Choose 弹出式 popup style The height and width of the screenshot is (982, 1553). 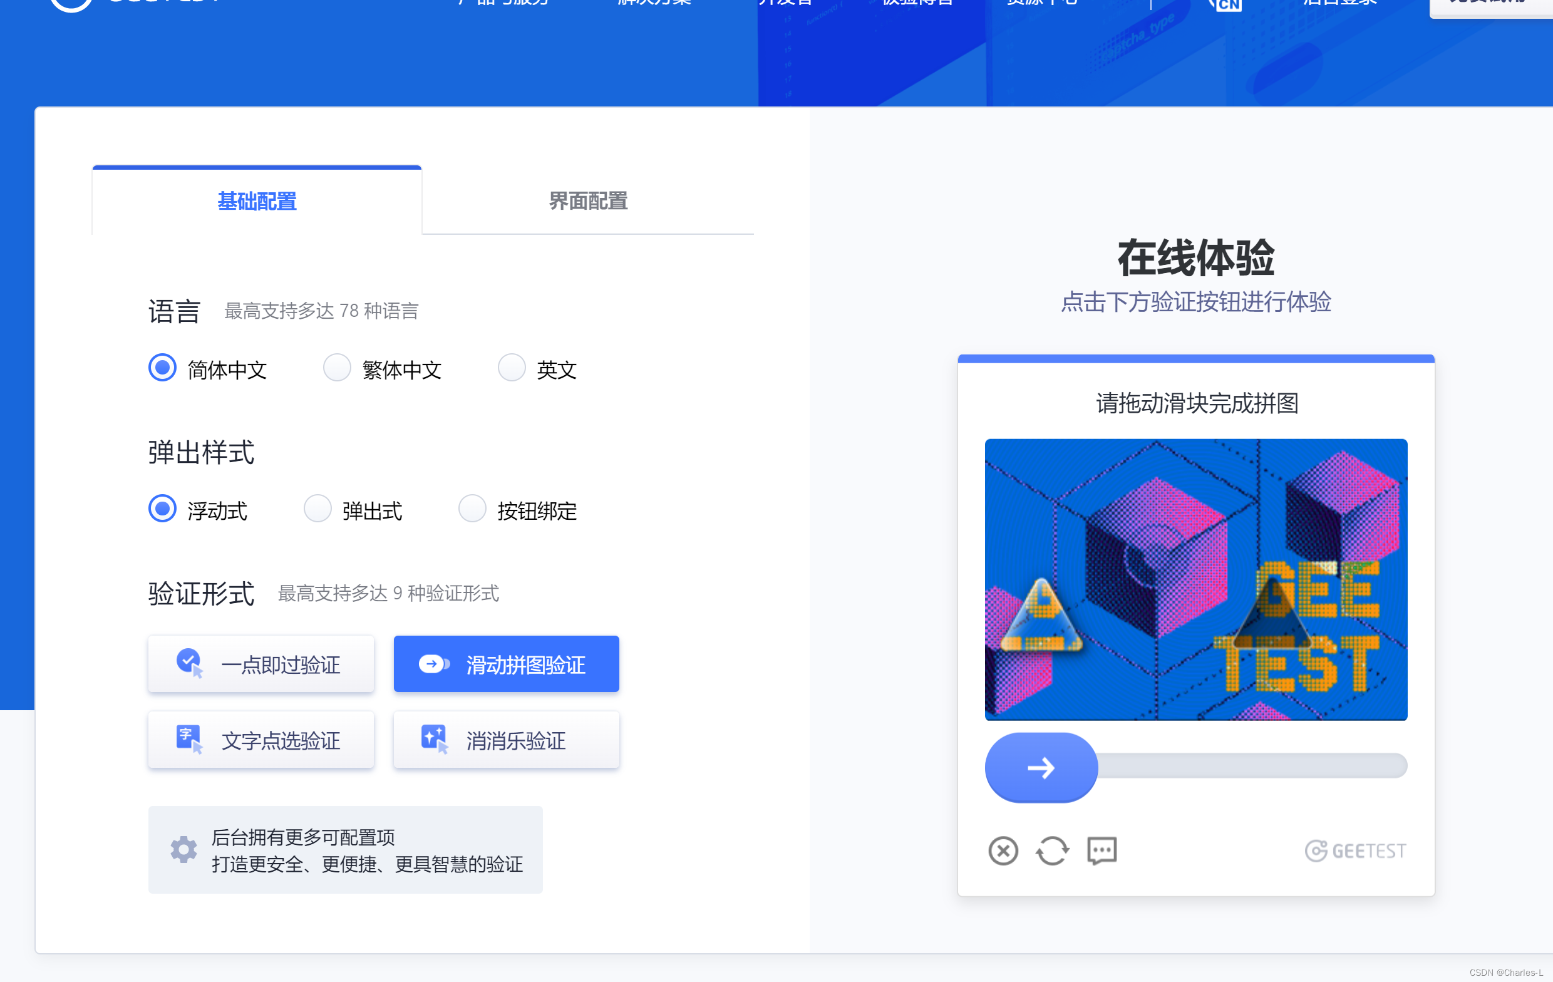click(317, 509)
